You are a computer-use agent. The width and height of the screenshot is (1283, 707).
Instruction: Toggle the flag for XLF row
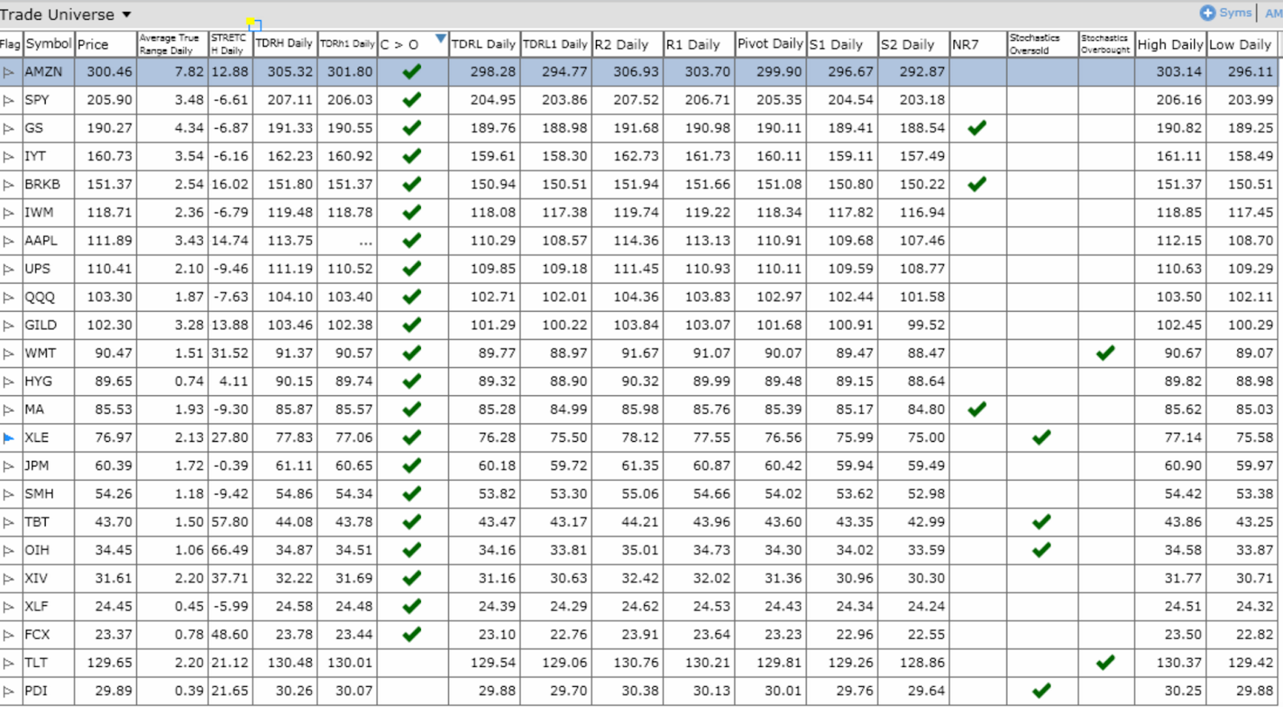click(9, 607)
